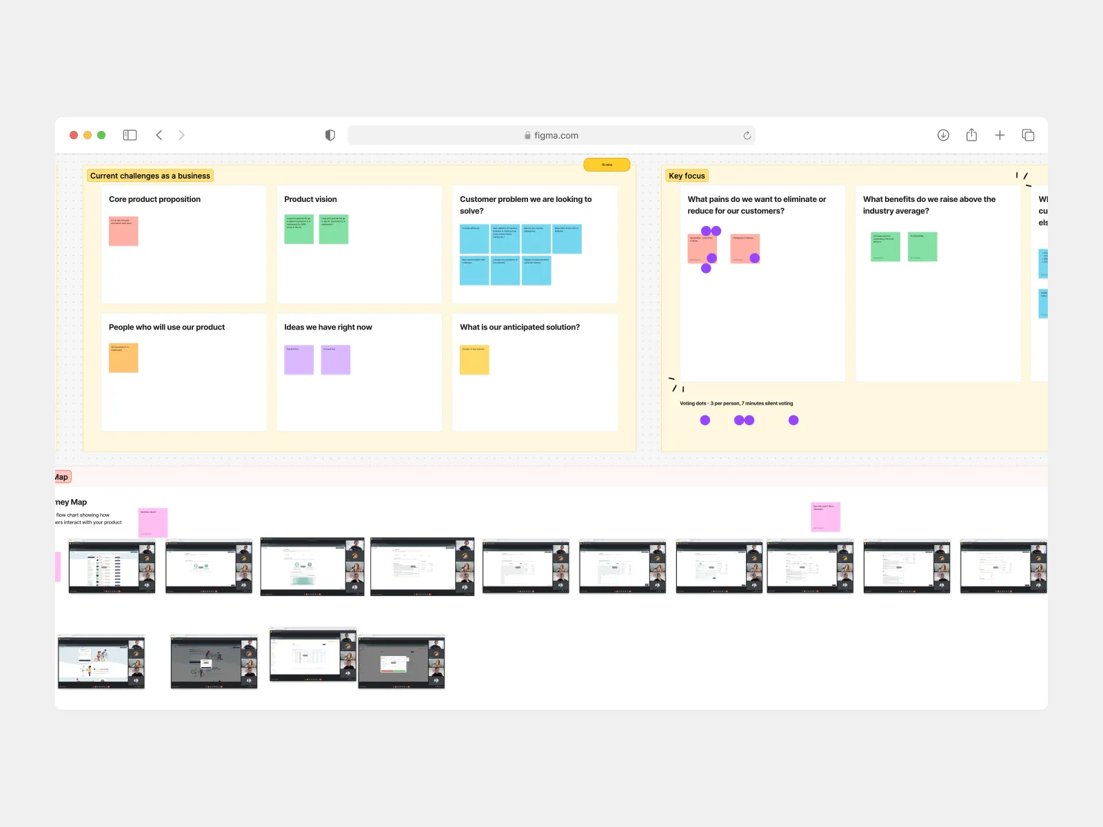This screenshot has height=827, width=1103.
Task: Click the Share icon in toolbar
Action: (x=971, y=135)
